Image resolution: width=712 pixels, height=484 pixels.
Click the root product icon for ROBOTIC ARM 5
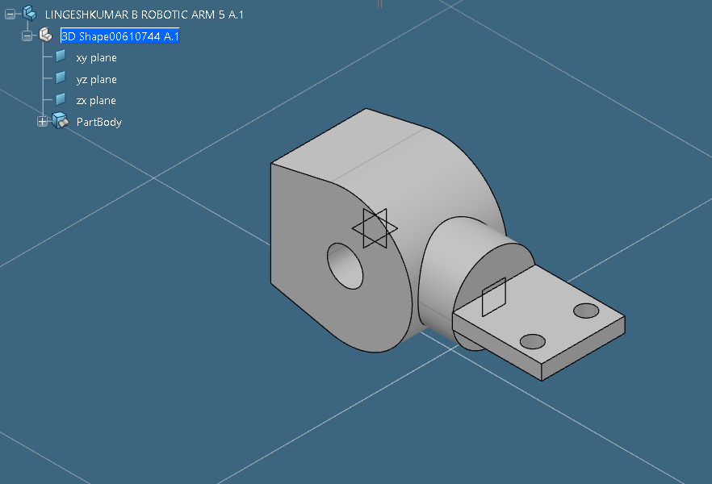click(30, 14)
